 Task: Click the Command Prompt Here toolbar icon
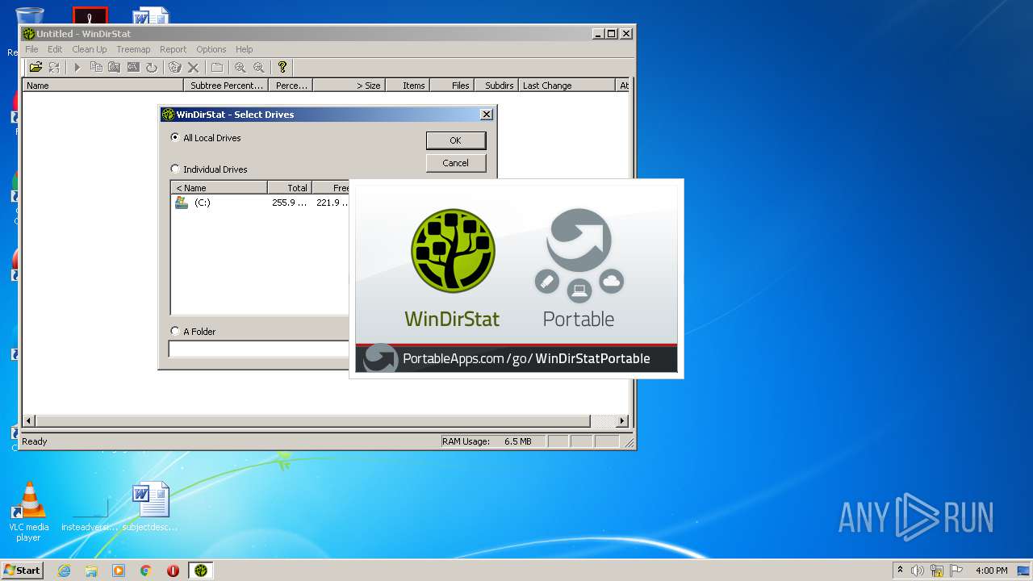(133, 67)
